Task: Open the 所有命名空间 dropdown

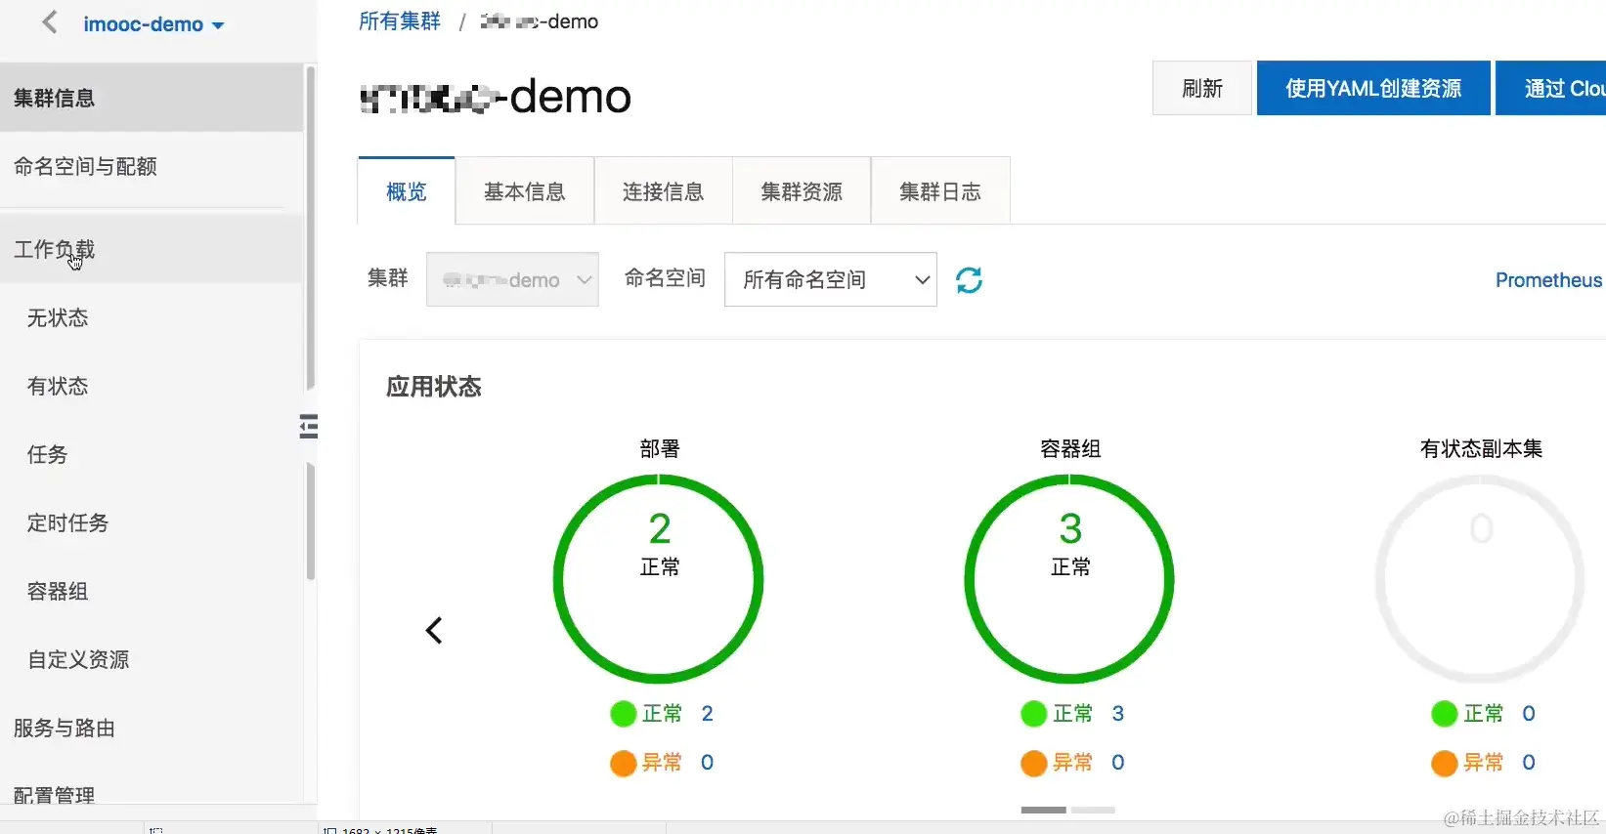Action: [x=831, y=279]
